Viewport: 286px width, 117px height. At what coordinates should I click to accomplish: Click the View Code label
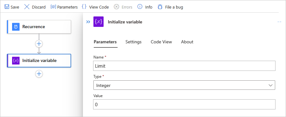(99, 7)
